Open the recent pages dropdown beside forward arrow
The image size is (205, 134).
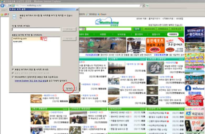click(10, 5)
